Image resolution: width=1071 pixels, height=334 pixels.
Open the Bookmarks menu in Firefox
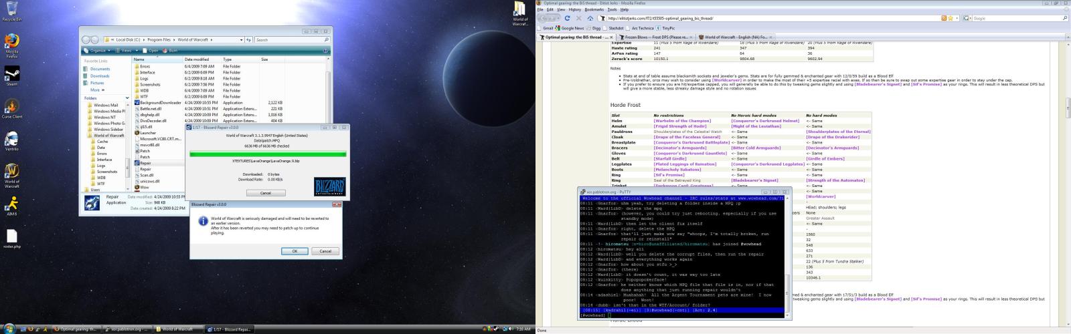[x=594, y=9]
